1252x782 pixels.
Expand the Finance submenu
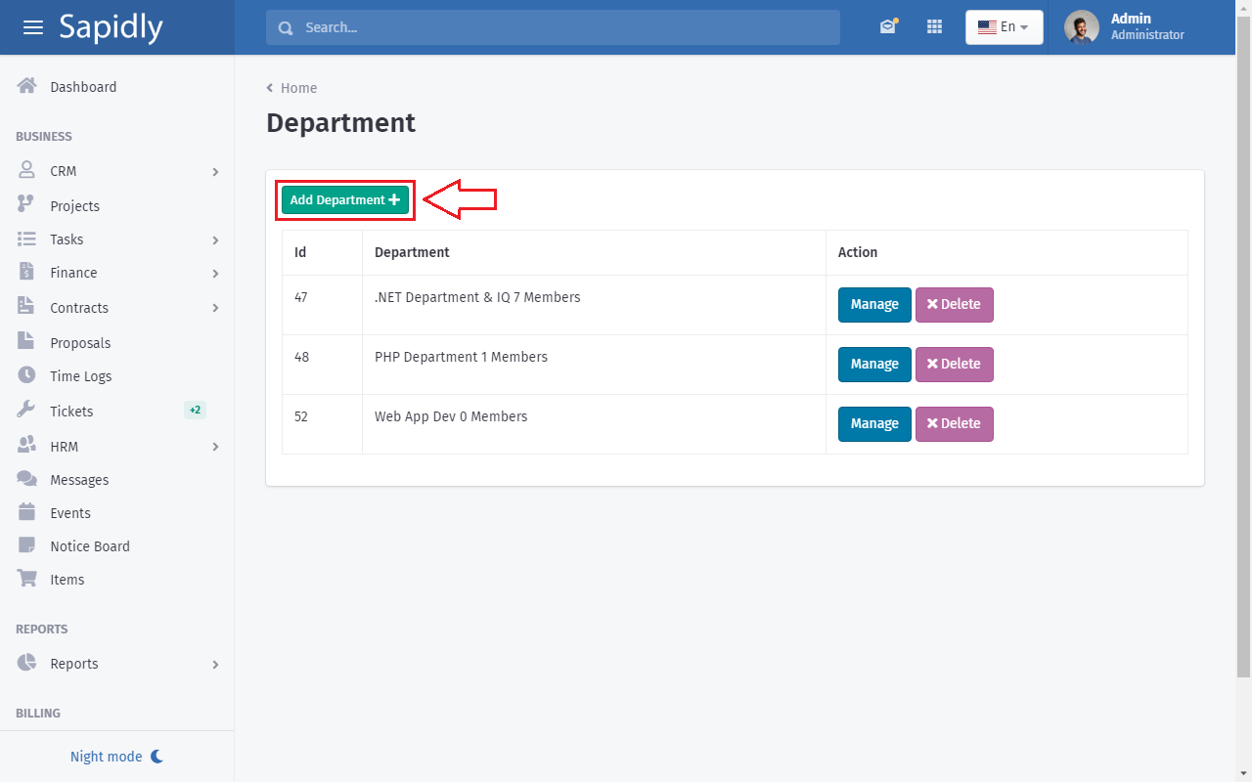tap(215, 274)
